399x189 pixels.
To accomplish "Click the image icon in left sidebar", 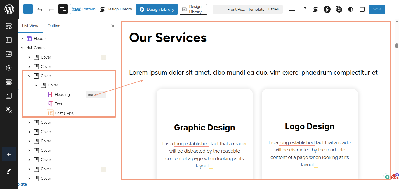I will [9, 54].
